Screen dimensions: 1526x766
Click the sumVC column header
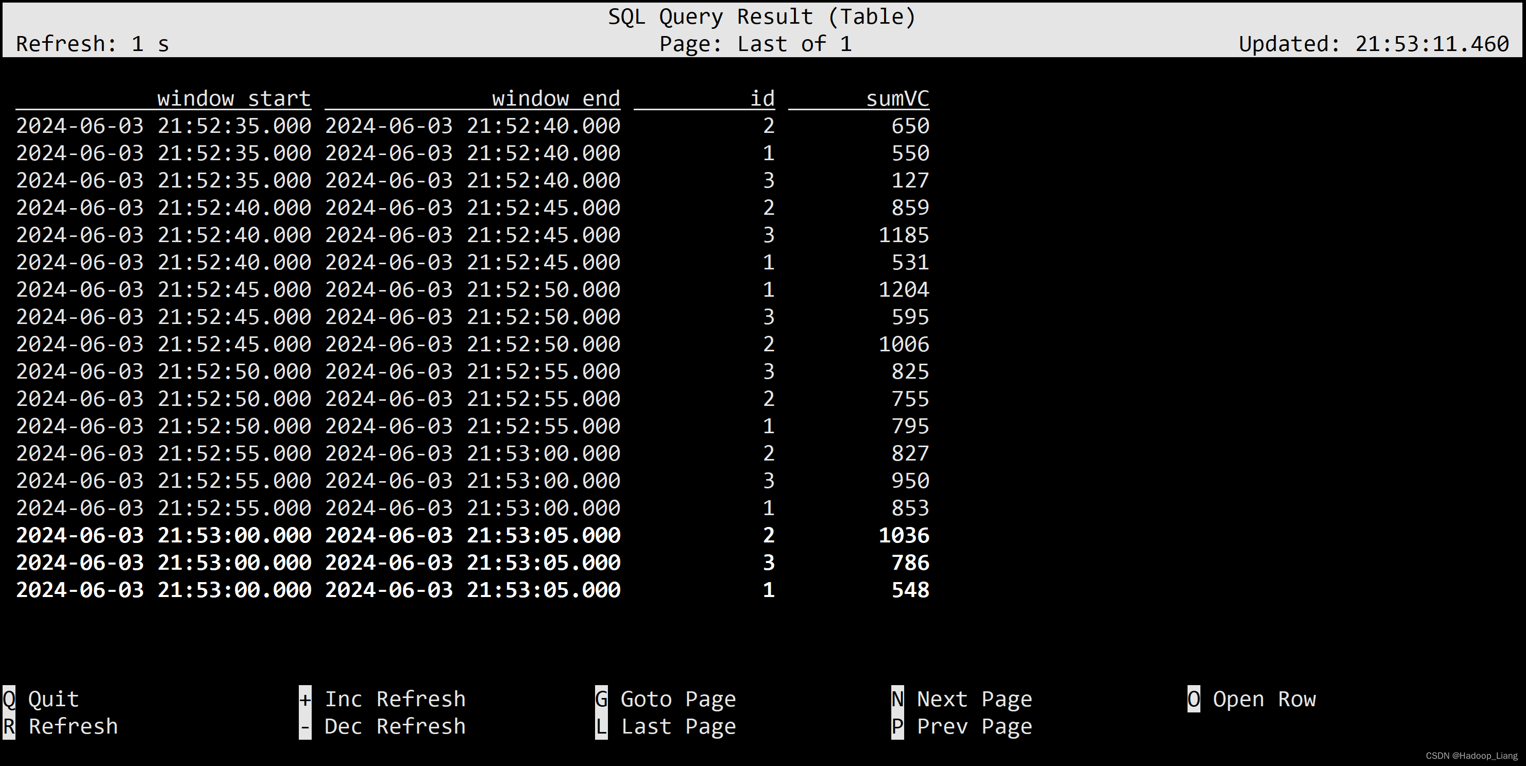897,98
